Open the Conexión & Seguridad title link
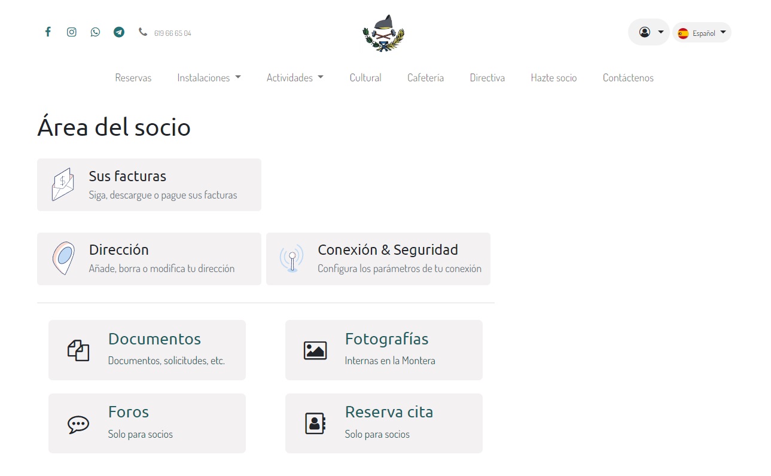The width and height of the screenshot is (771, 476). 388,250
